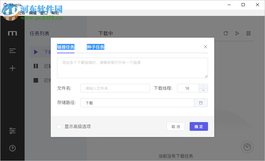Viewport: 265px width, 161px height.
Task: Click the 任务列表 heading text
Action: tap(40, 33)
